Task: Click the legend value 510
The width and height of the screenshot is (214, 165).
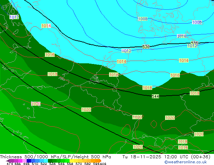Action: 35,164
